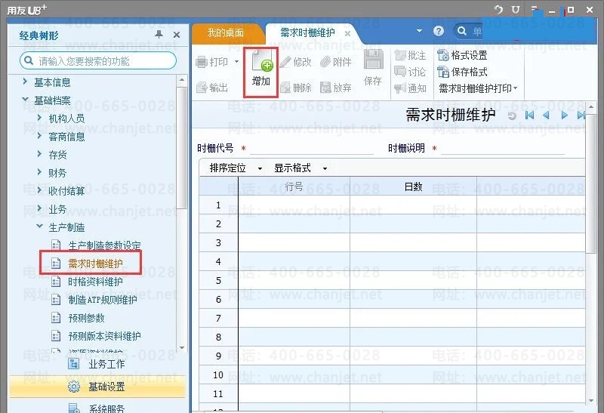Close the 需求时栅维护 tab

347,33
